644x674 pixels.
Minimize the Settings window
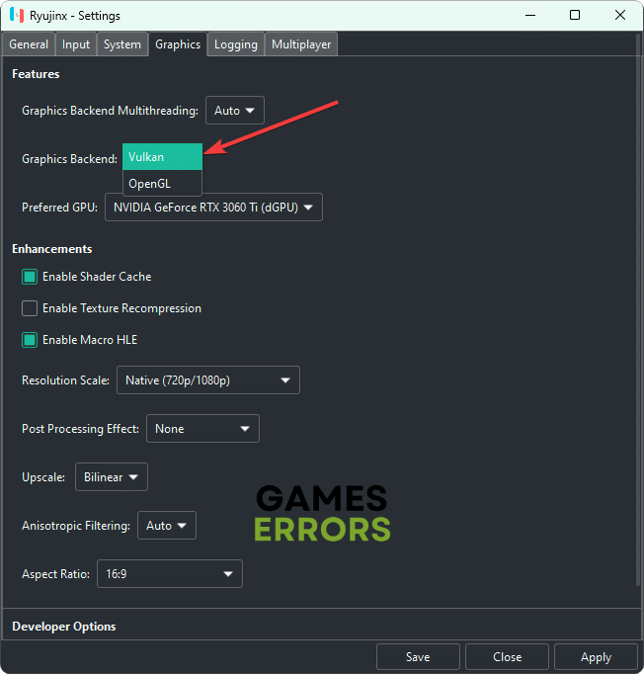[530, 15]
